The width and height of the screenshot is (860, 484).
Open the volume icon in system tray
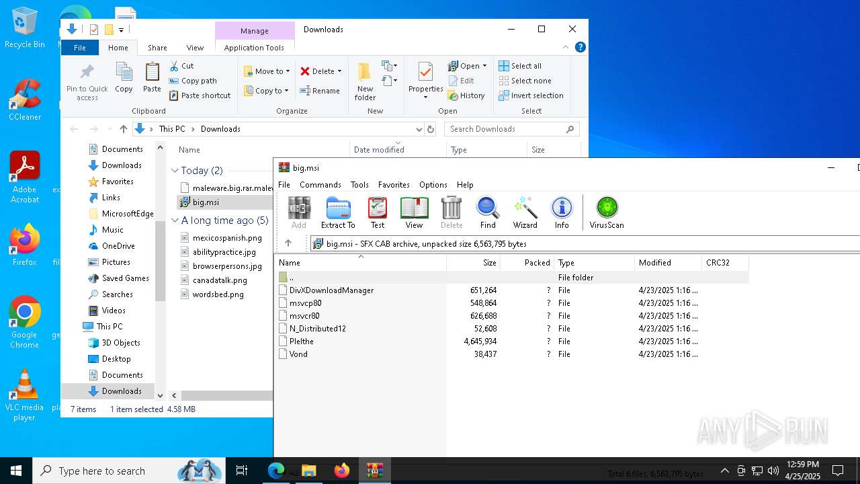(x=773, y=471)
